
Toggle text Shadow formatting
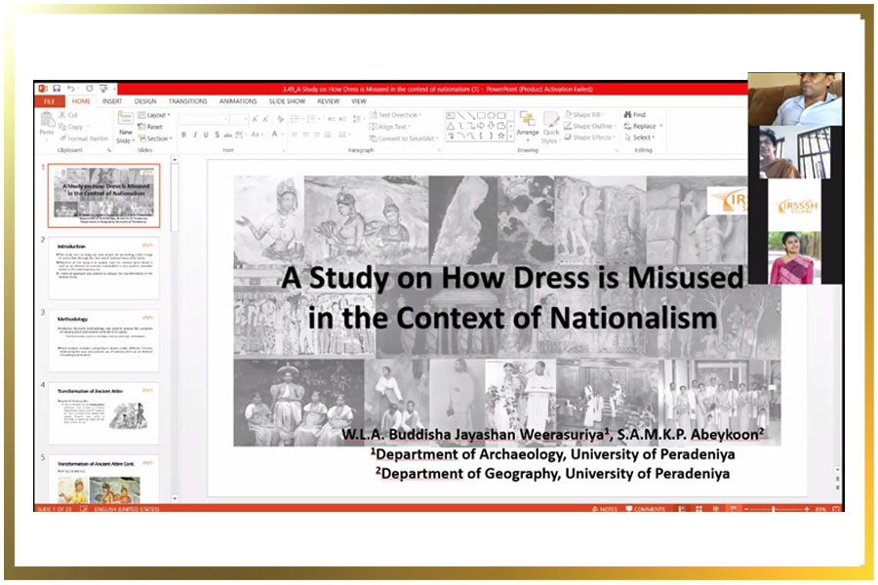(217, 135)
